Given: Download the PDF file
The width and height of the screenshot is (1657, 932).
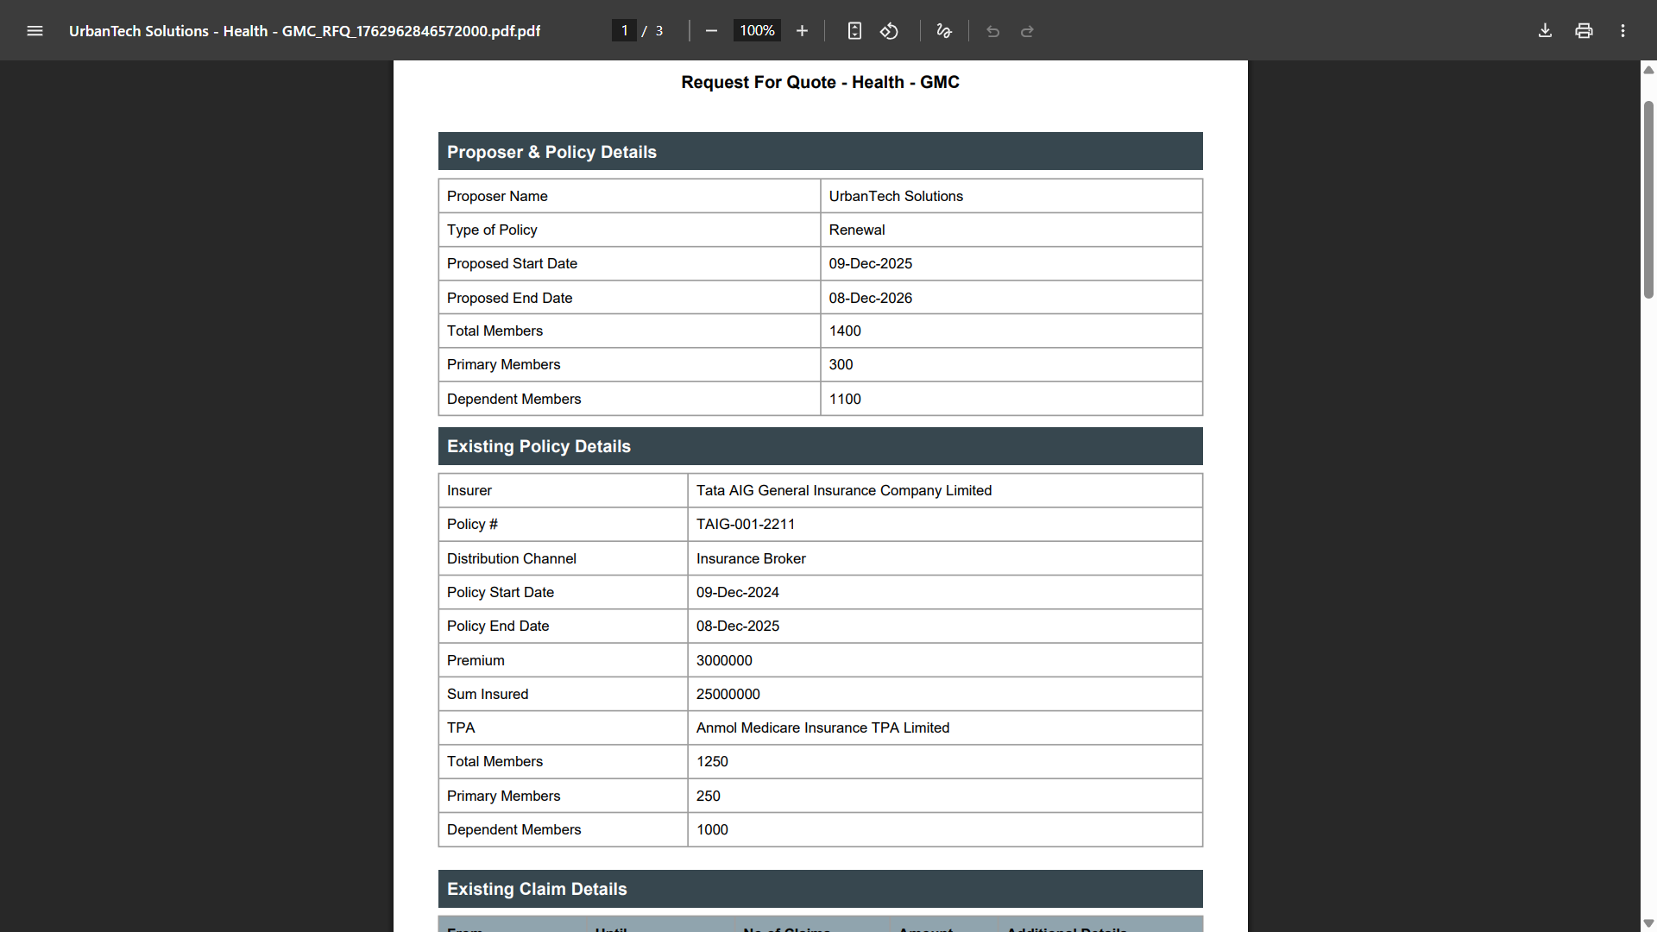Looking at the screenshot, I should tap(1545, 30).
